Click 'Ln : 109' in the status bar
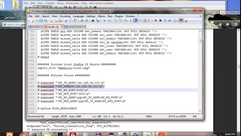The width and height of the screenshot is (241, 136). (x=97, y=116)
